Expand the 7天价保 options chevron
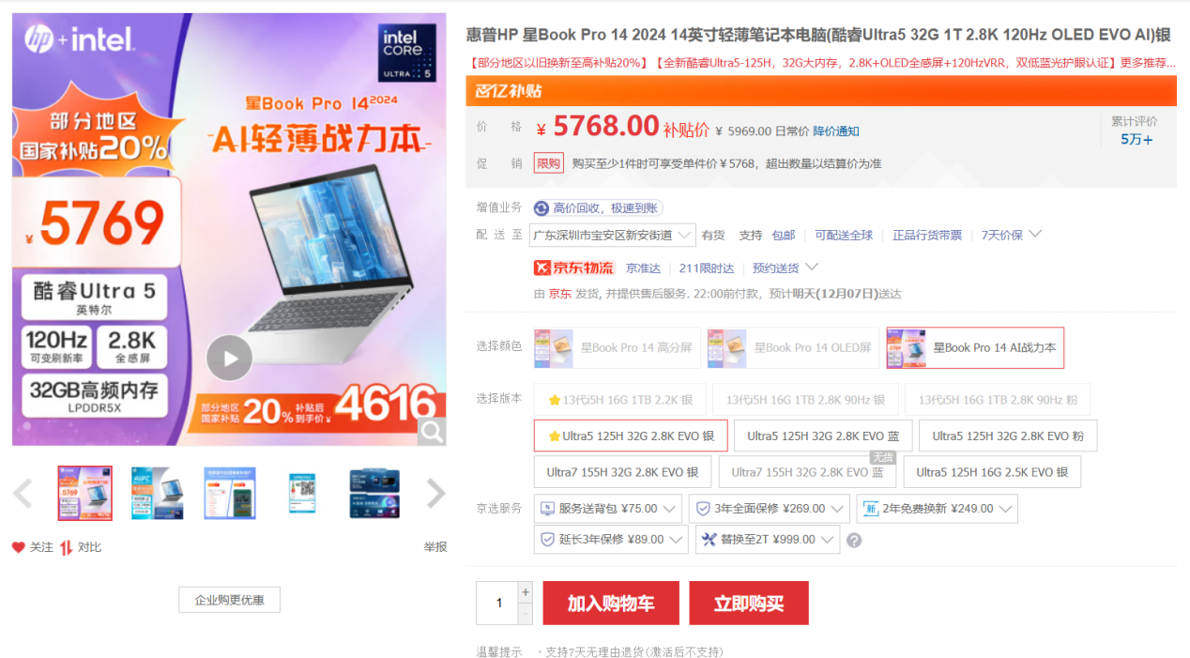The height and width of the screenshot is (658, 1190). (1035, 235)
